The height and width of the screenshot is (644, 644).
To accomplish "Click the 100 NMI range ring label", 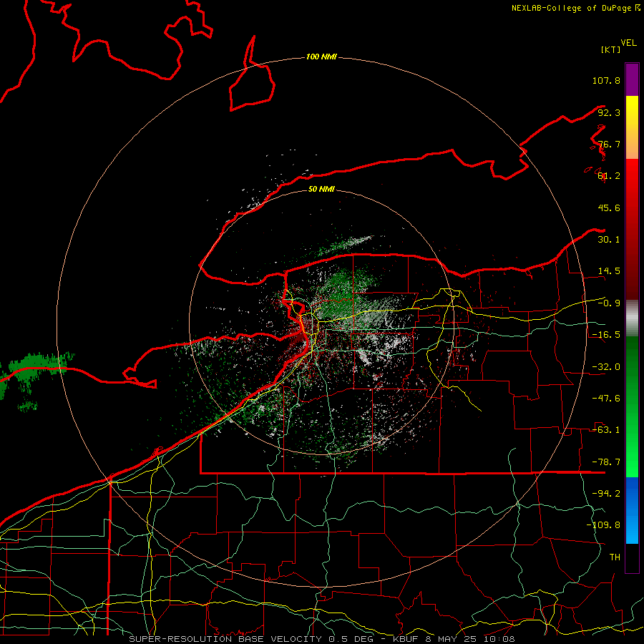I will pyautogui.click(x=321, y=57).
